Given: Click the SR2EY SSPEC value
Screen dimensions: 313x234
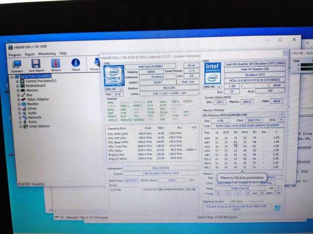Looking at the screenshot, I should coord(157,82).
